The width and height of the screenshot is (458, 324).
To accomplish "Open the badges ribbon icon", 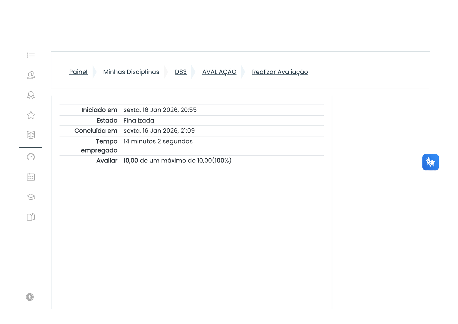I will (x=31, y=95).
